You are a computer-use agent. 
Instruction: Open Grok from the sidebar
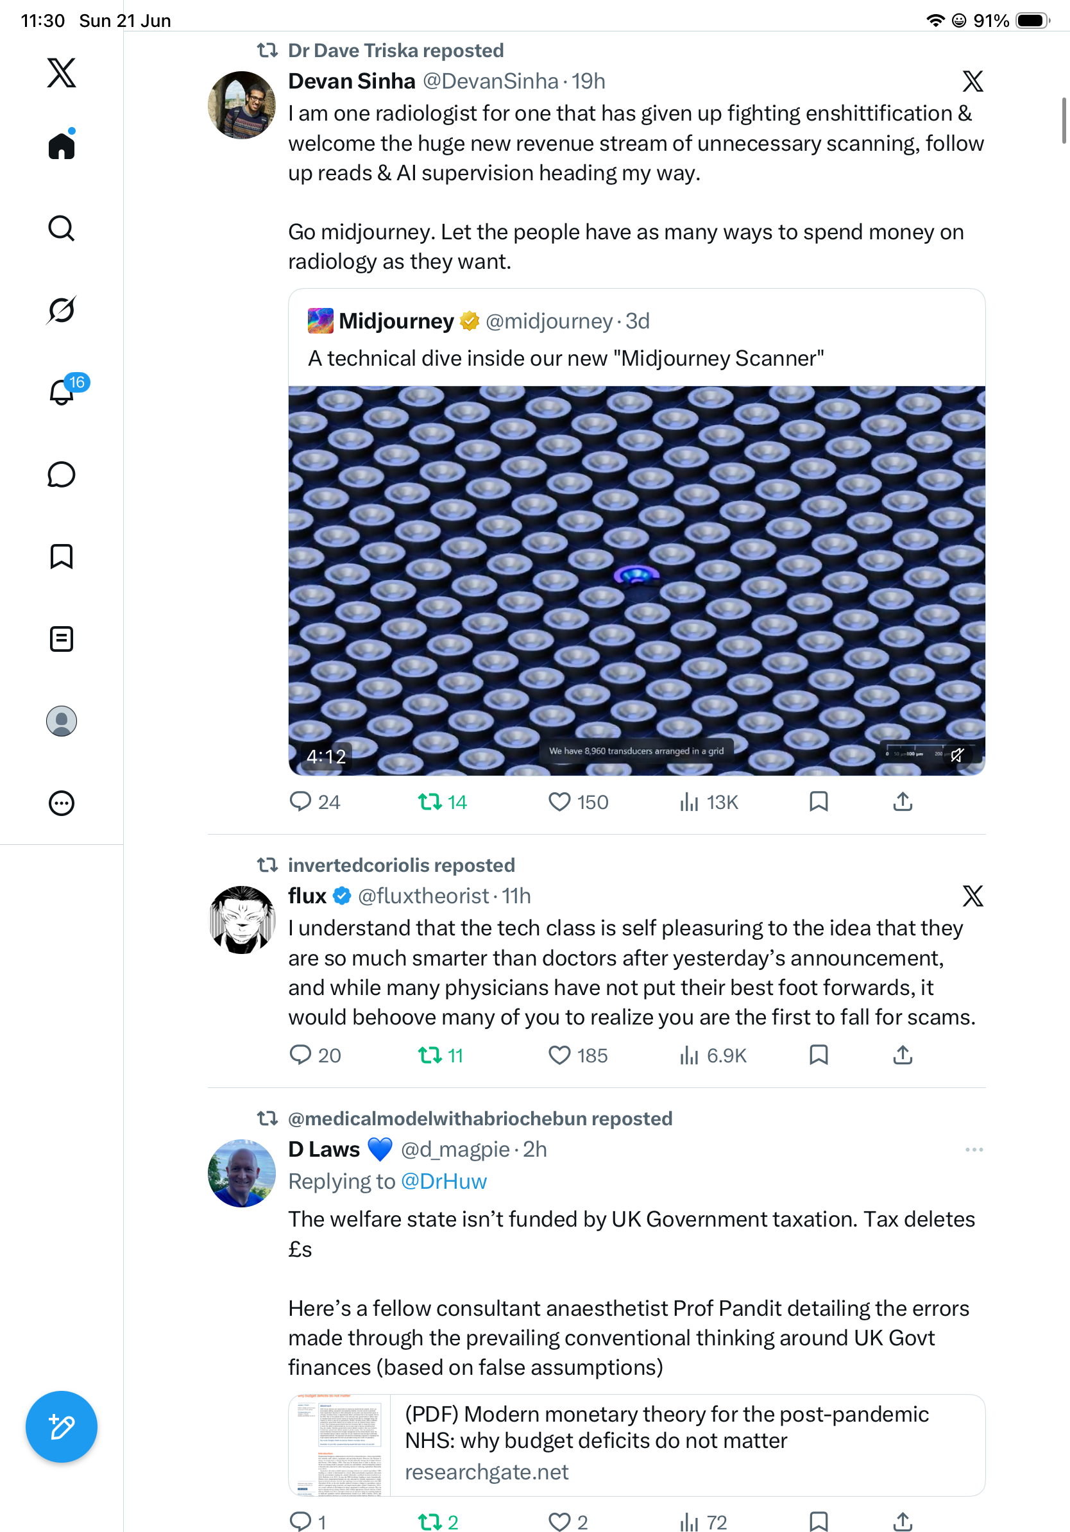pos(62,310)
